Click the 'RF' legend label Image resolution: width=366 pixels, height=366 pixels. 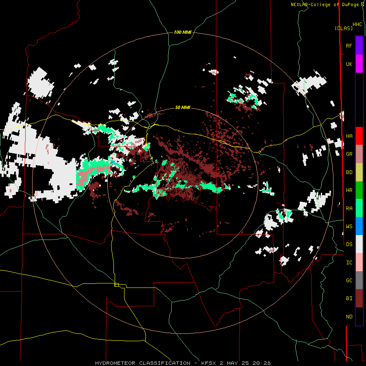click(349, 46)
